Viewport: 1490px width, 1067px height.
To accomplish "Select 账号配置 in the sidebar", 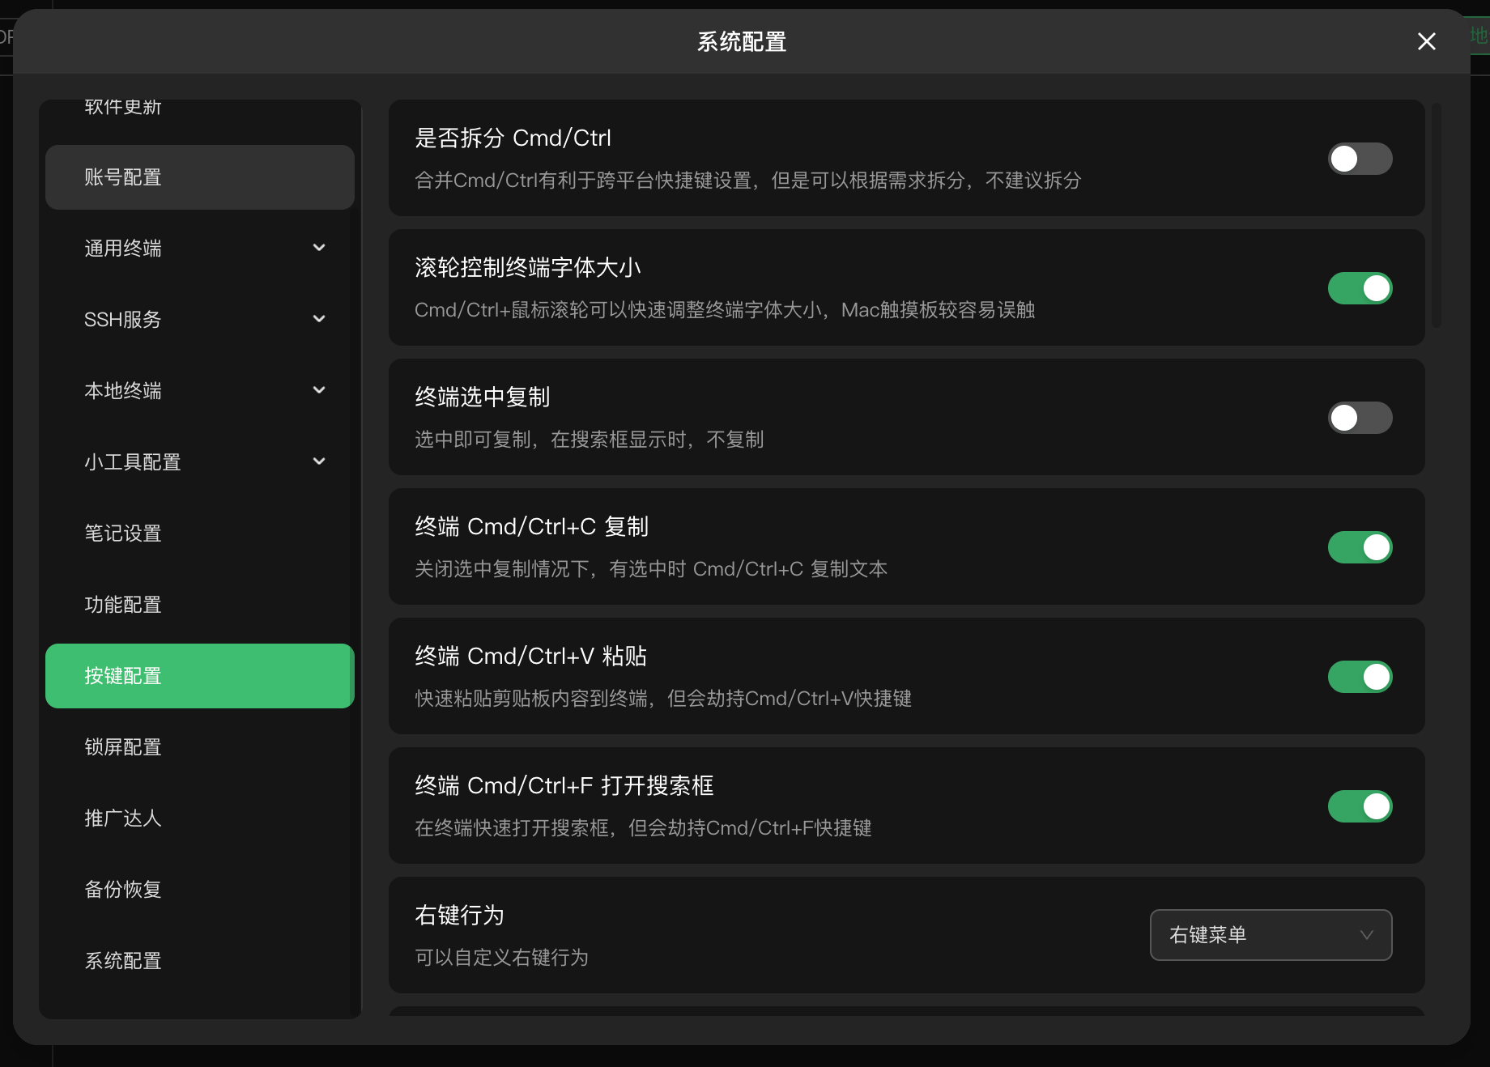I will 199,177.
